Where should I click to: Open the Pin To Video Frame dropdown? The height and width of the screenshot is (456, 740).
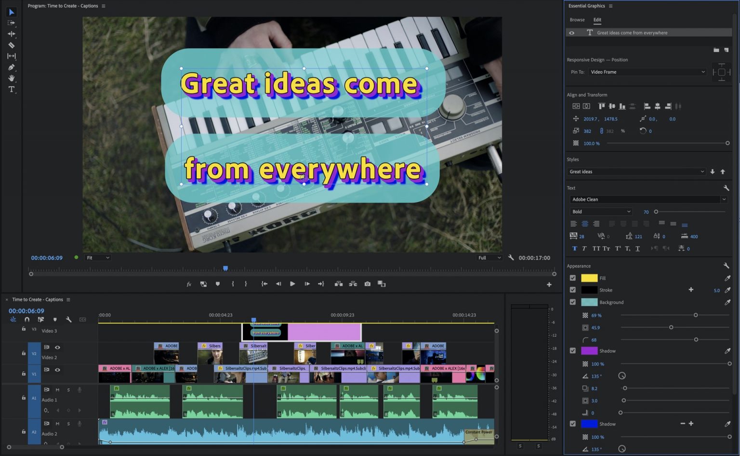point(647,72)
